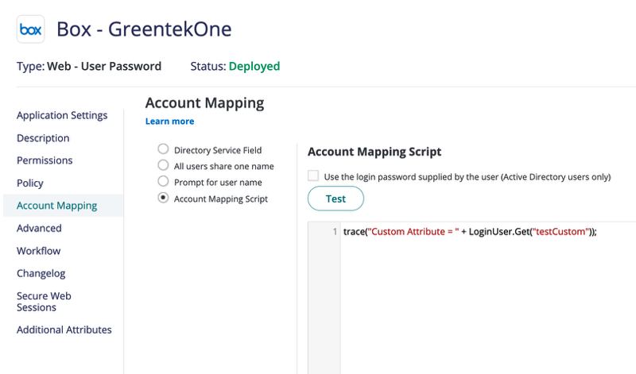Open Application Settings in sidebar
Viewport: 636px width, 374px height.
(62, 115)
